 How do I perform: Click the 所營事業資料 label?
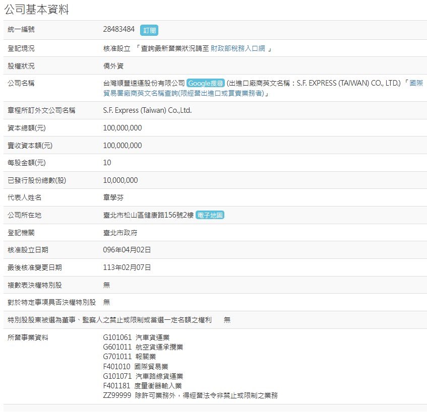pyautogui.click(x=28, y=337)
